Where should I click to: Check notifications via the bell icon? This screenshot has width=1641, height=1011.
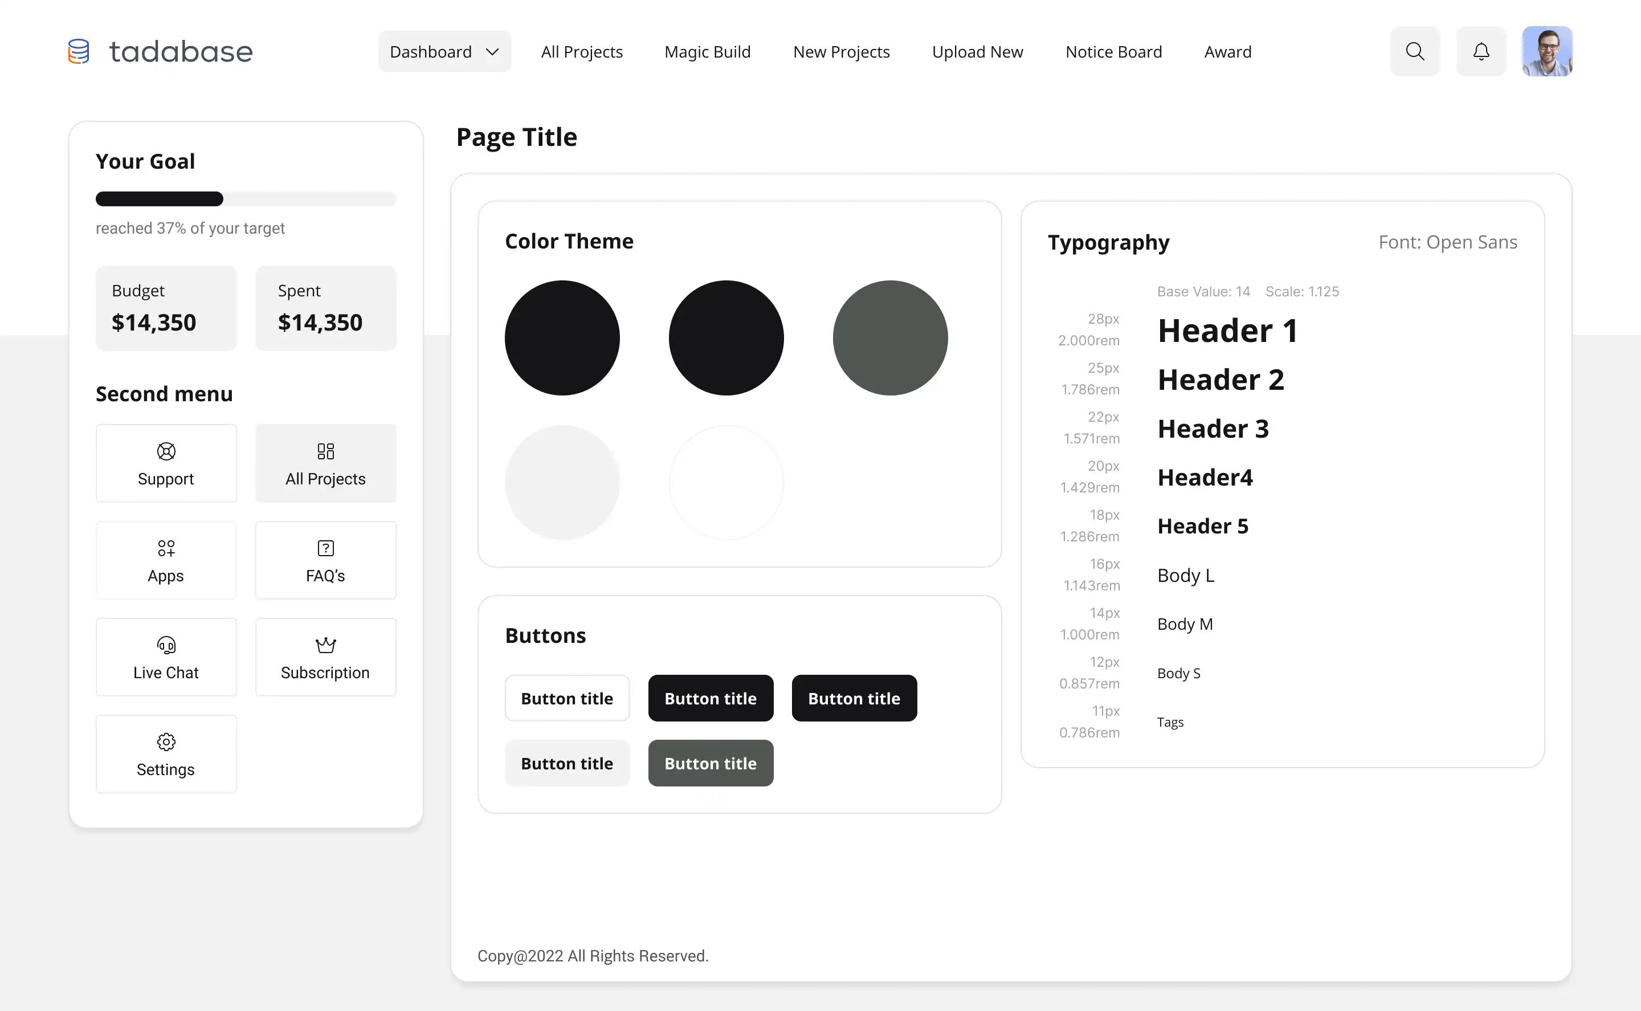[x=1481, y=51]
